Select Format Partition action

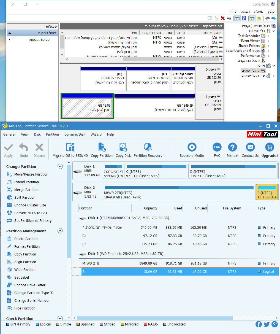click(x=23, y=247)
